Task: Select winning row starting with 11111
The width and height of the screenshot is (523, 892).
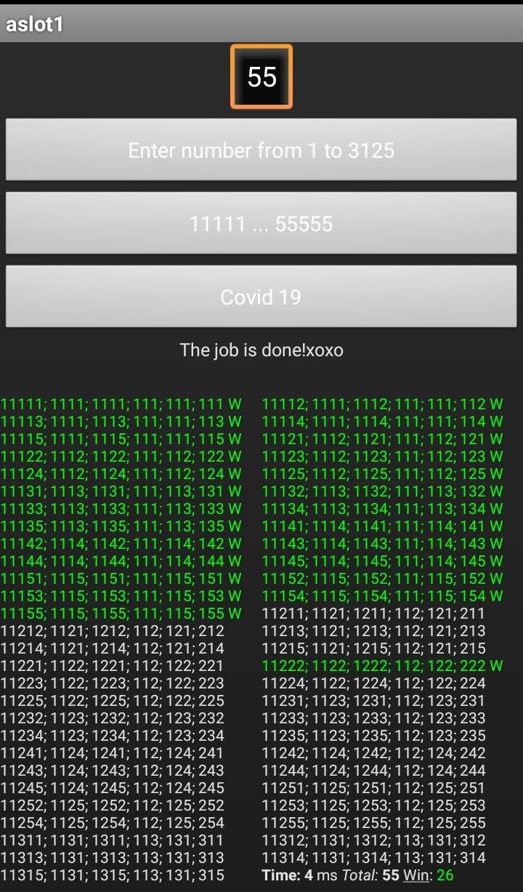Action: coord(121,403)
